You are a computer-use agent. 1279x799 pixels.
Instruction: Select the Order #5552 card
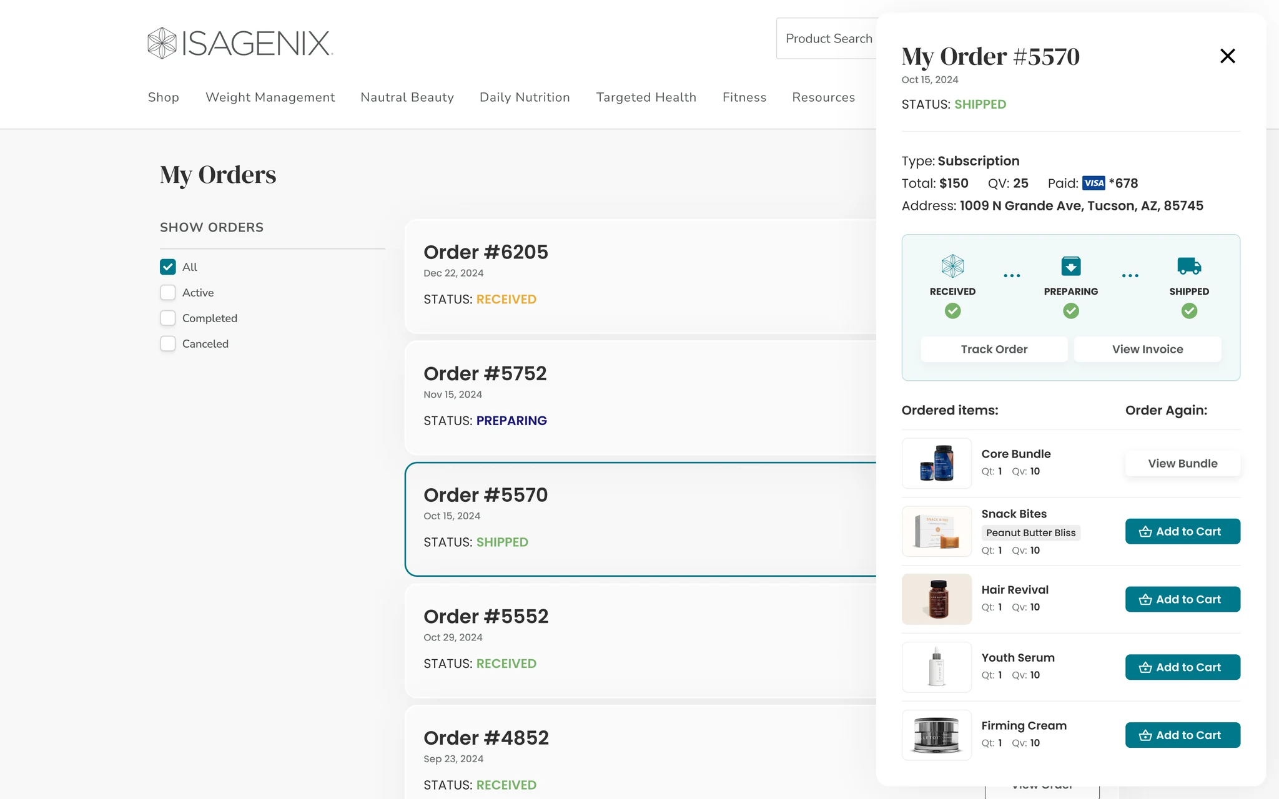[x=641, y=640]
